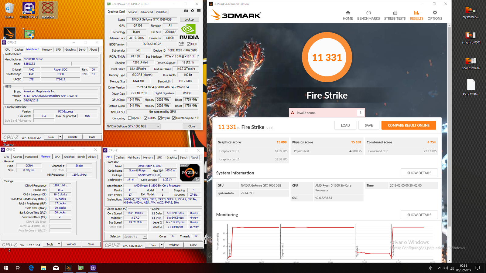Expand the GPU selection dropdown in GPU-Z
The image size is (486, 273).
158,126
